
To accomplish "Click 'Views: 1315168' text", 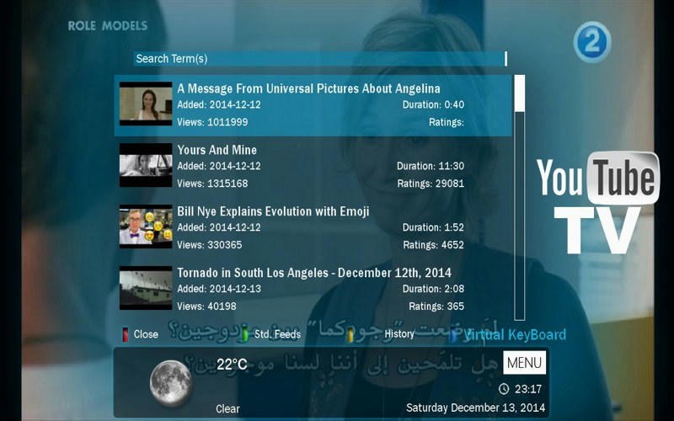I will click(212, 184).
